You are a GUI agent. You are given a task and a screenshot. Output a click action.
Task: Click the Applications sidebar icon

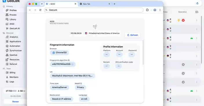coord(7,41)
